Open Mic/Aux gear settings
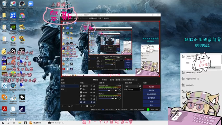The image size is (222, 125). click(x=119, y=99)
